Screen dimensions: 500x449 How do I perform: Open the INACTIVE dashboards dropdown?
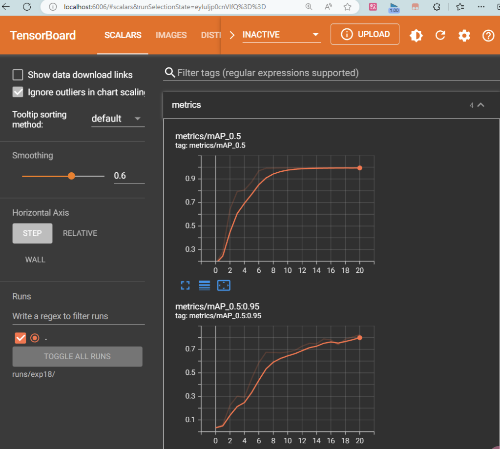(281, 35)
